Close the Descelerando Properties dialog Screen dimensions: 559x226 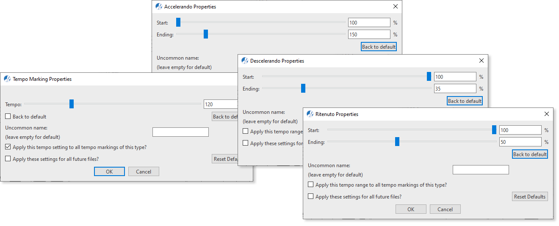(x=482, y=61)
